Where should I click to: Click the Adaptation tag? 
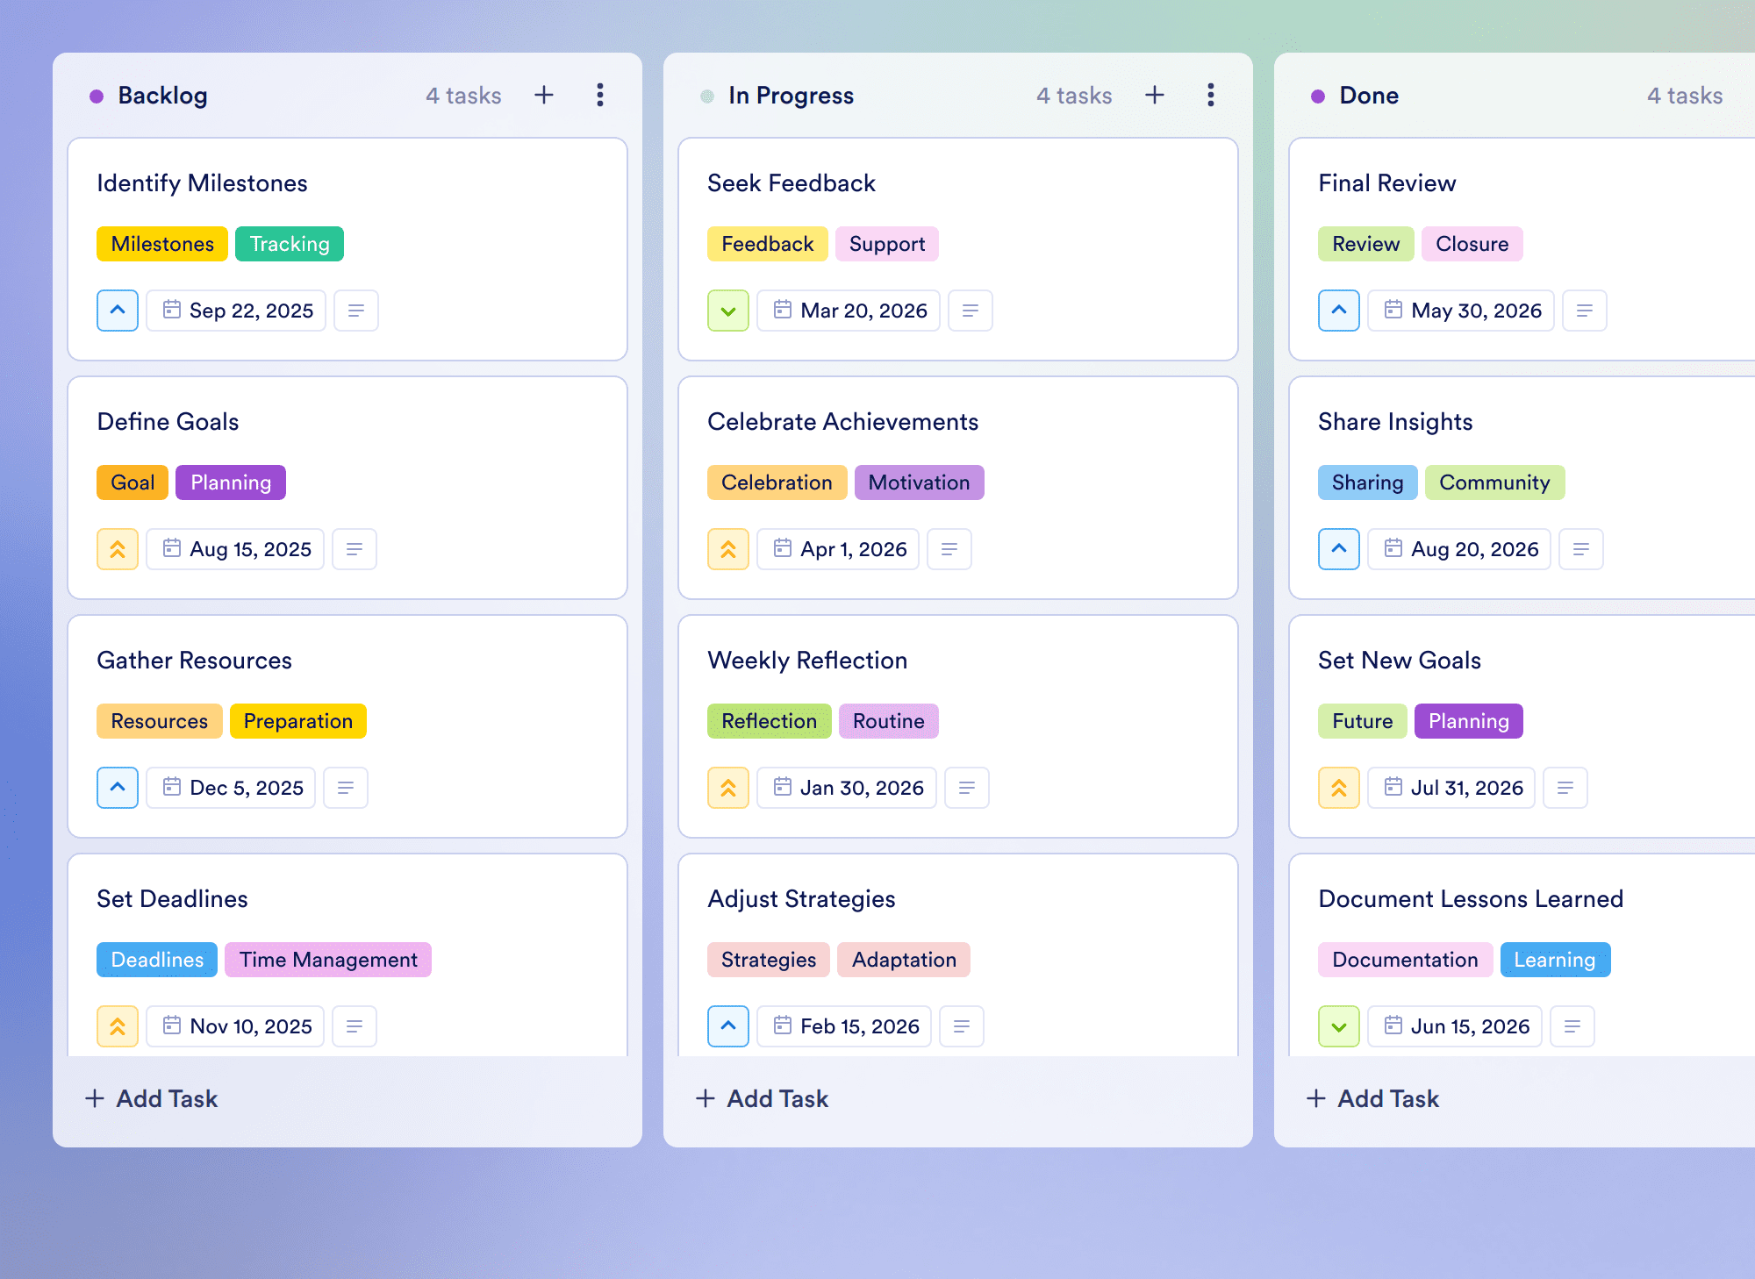point(904,960)
